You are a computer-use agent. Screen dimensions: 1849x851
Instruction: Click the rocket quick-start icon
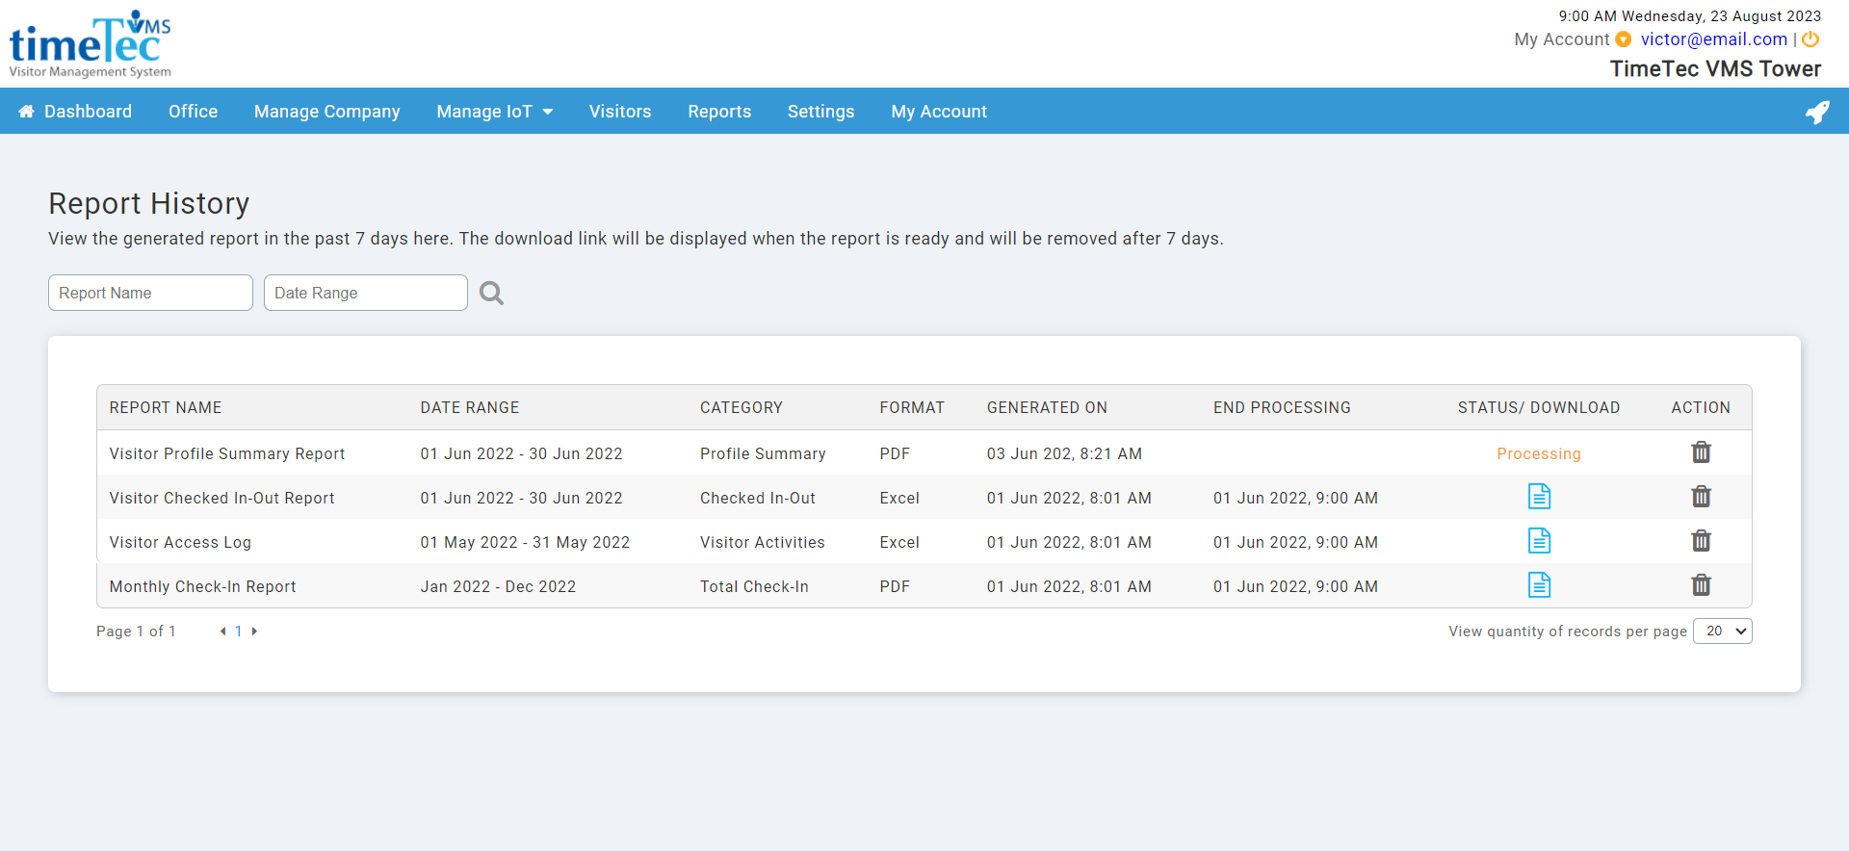pos(1816,112)
